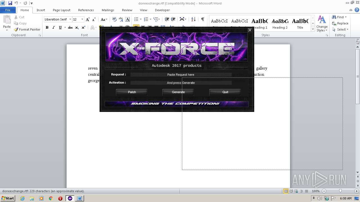Click the Redo arrow icon
This screenshot has height=202, width=360.
click(25, 3)
